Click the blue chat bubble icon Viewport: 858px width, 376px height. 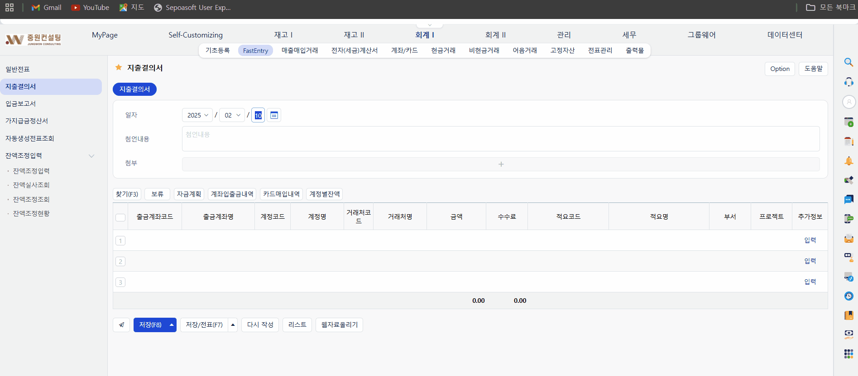coord(848,199)
